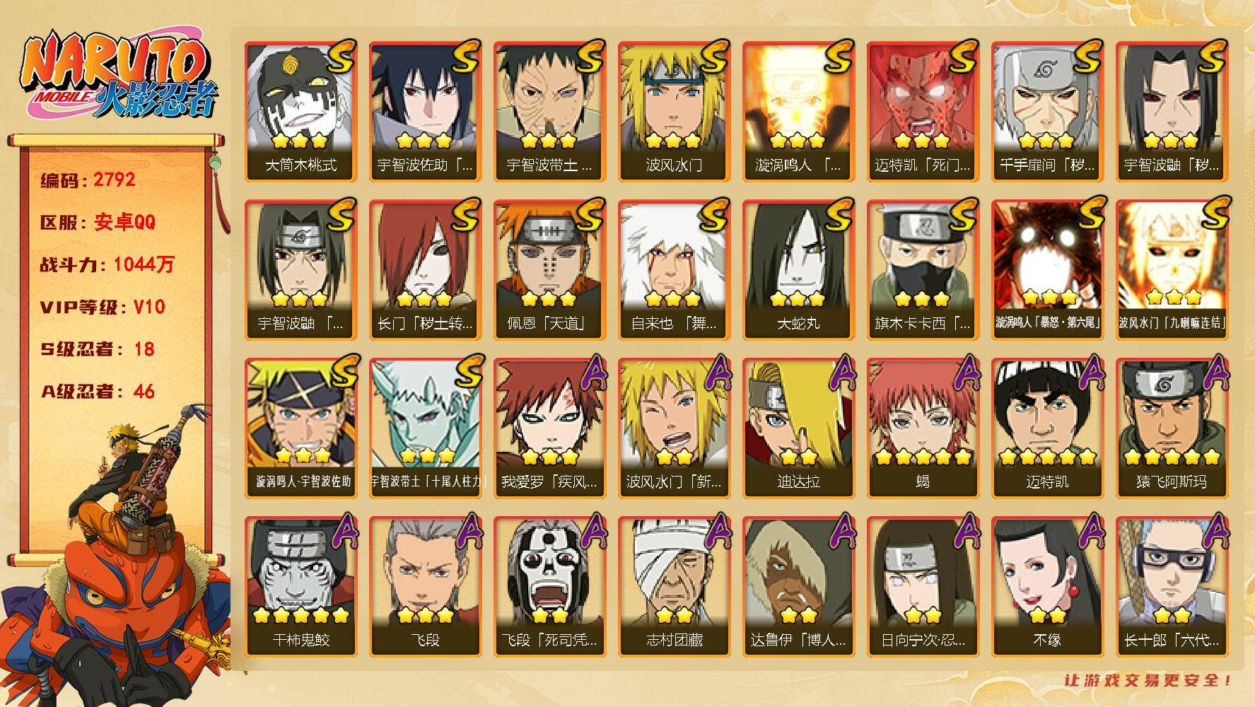Image resolution: width=1255 pixels, height=707 pixels.
Task: Click the 编码: 2792 account code text
Action: click(x=88, y=180)
